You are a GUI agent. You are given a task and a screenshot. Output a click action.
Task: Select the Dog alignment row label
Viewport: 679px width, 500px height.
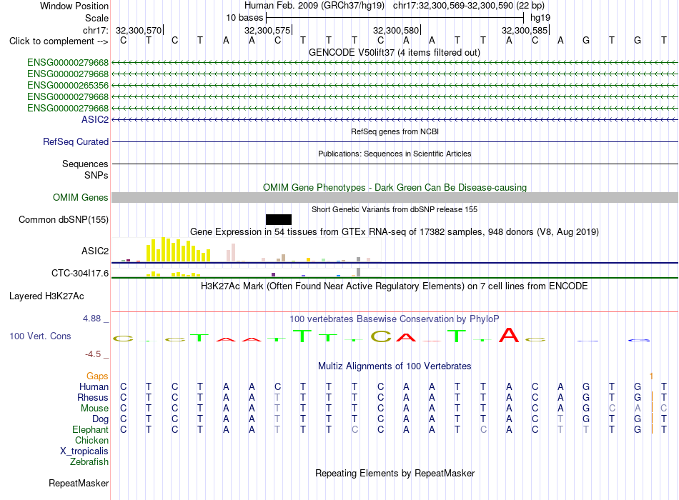tap(100, 419)
